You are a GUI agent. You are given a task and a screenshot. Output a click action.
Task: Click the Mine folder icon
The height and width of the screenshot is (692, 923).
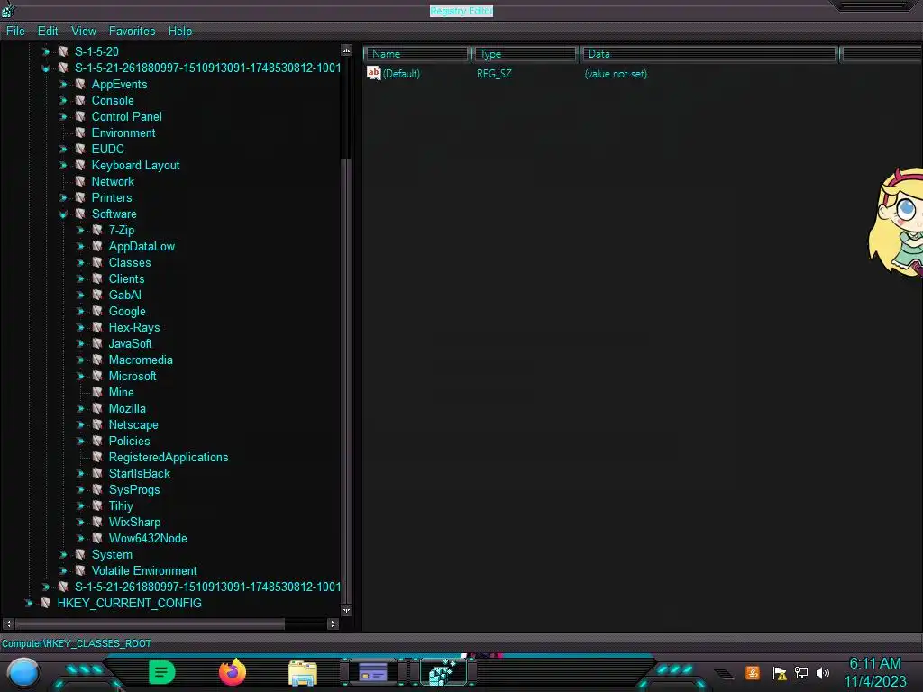click(x=97, y=393)
